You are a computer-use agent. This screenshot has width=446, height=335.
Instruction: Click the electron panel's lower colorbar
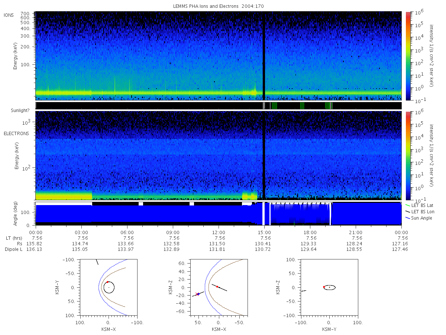(x=408, y=156)
